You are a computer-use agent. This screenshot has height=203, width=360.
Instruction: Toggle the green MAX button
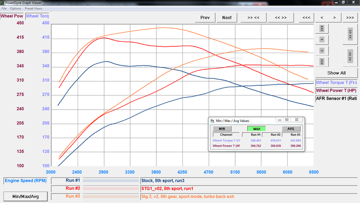pos(257,129)
